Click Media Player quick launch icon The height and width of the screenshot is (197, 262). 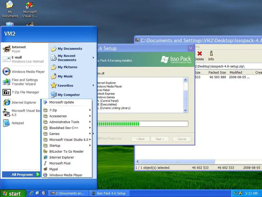pos(43,193)
